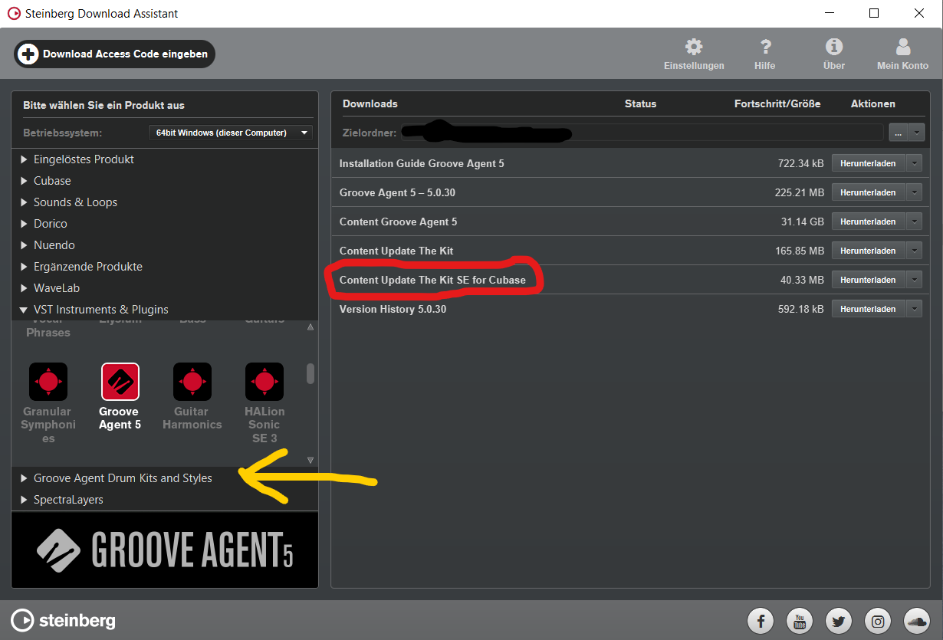
Task: Click the Groove Agent 5 banner
Action: (165, 549)
